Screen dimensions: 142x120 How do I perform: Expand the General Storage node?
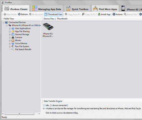coord(10,35)
